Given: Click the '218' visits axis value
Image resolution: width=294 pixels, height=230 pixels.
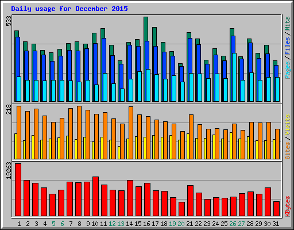Looking at the screenshot, I should 9,109.
